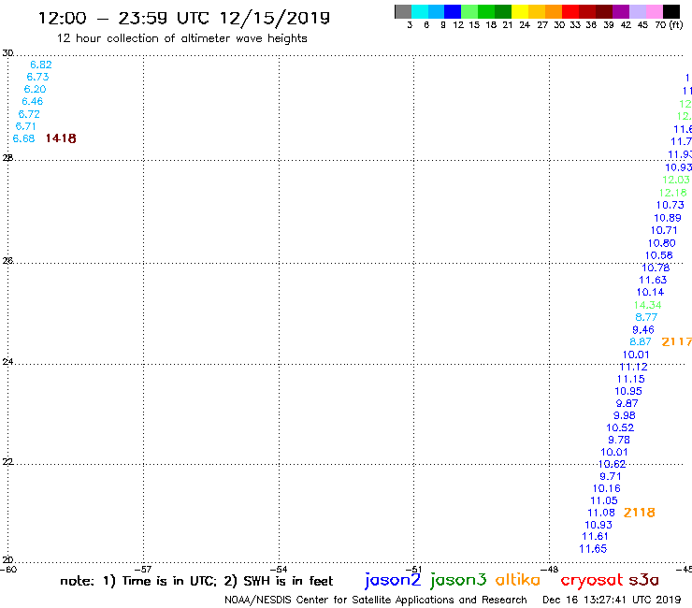Click the green 14.34 wave height value
Viewport: 692px width, 608px height.
click(x=647, y=305)
